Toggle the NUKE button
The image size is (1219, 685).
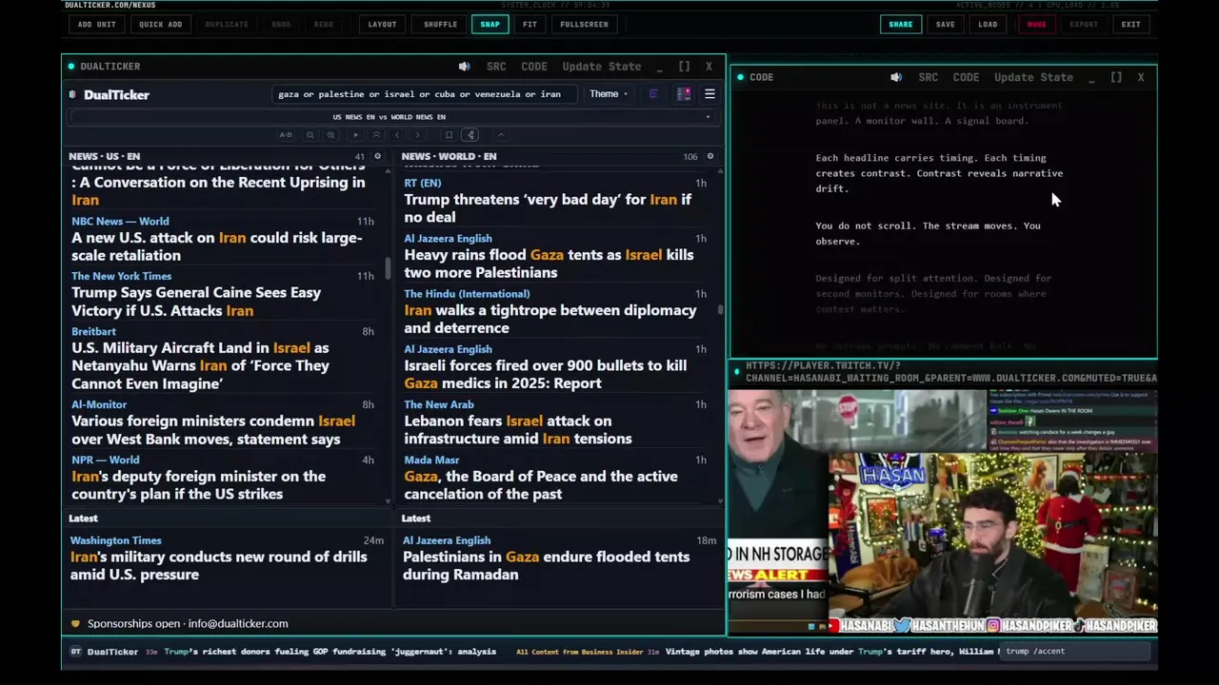(x=1036, y=25)
